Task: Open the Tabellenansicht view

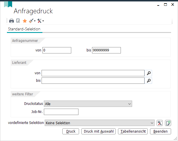Action: point(133,131)
